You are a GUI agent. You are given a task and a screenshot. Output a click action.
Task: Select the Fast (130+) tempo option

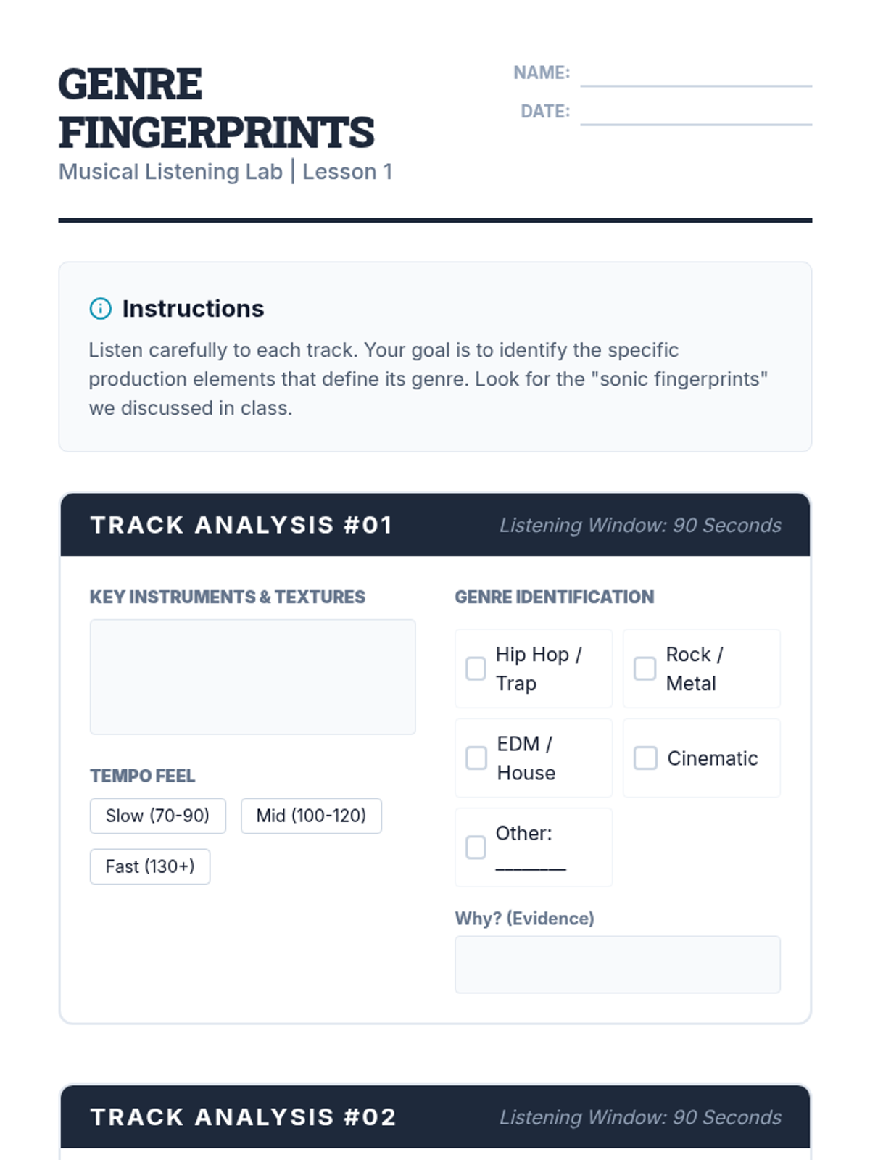pos(150,867)
